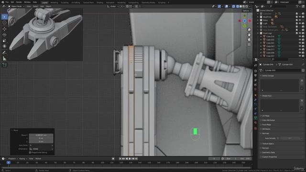Switch to the Modeling workspace tab
The width and height of the screenshot is (306, 172).
(x=54, y=3)
